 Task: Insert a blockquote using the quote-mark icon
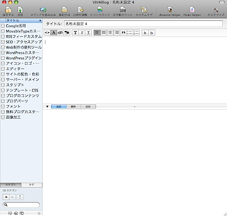point(123,33)
